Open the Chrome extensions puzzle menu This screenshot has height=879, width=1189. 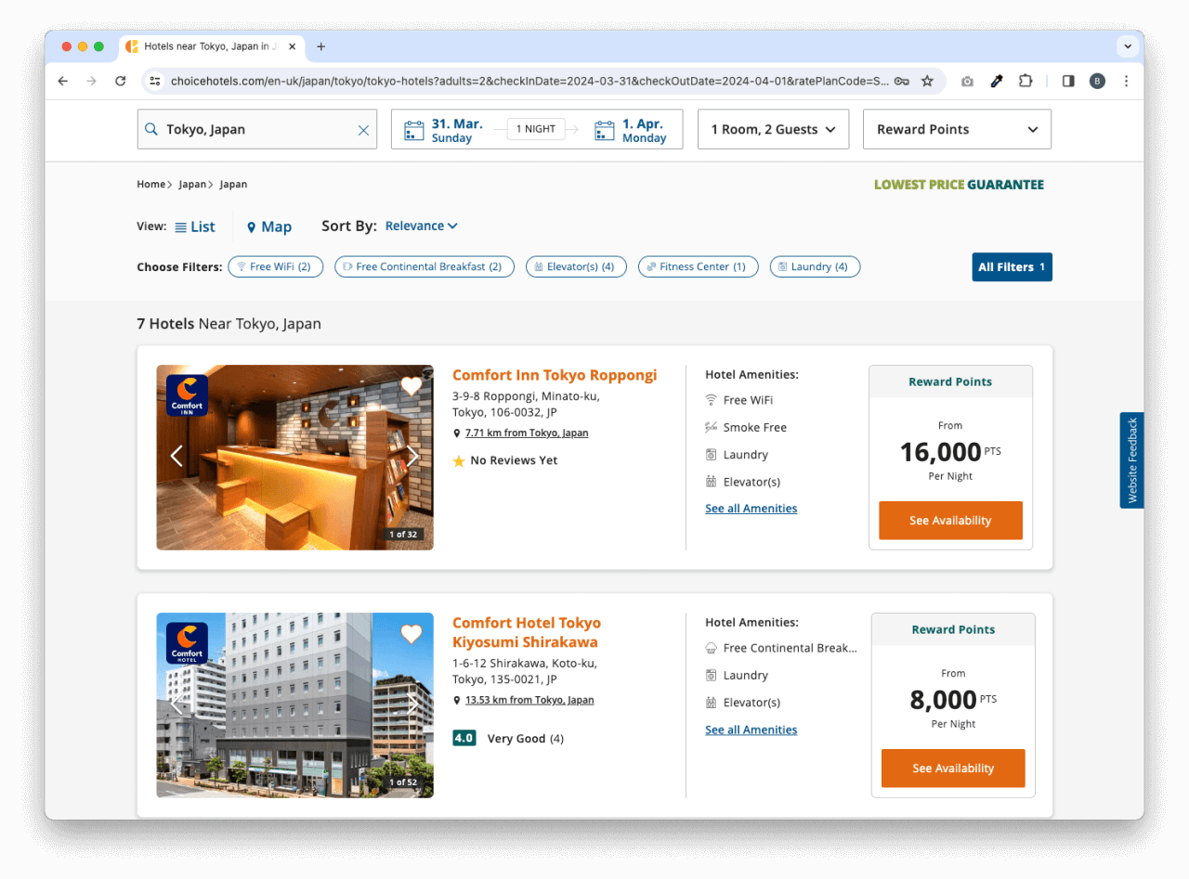1026,81
